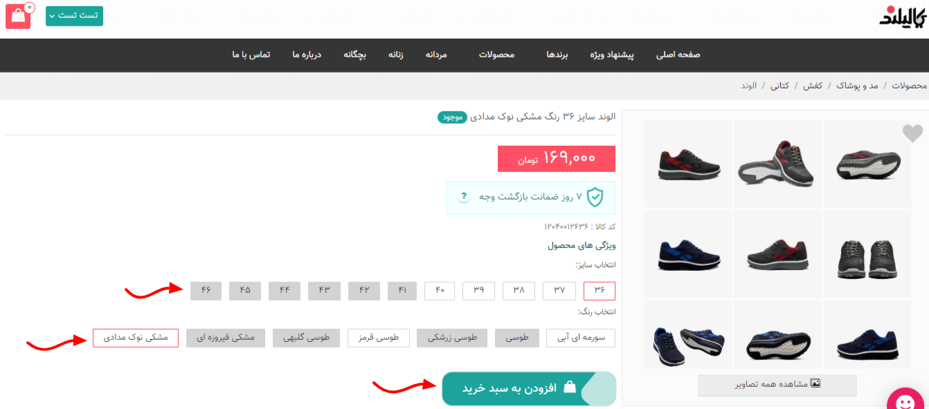Click the ۷ روز ضمانت بازگشت وجه text

531,197
